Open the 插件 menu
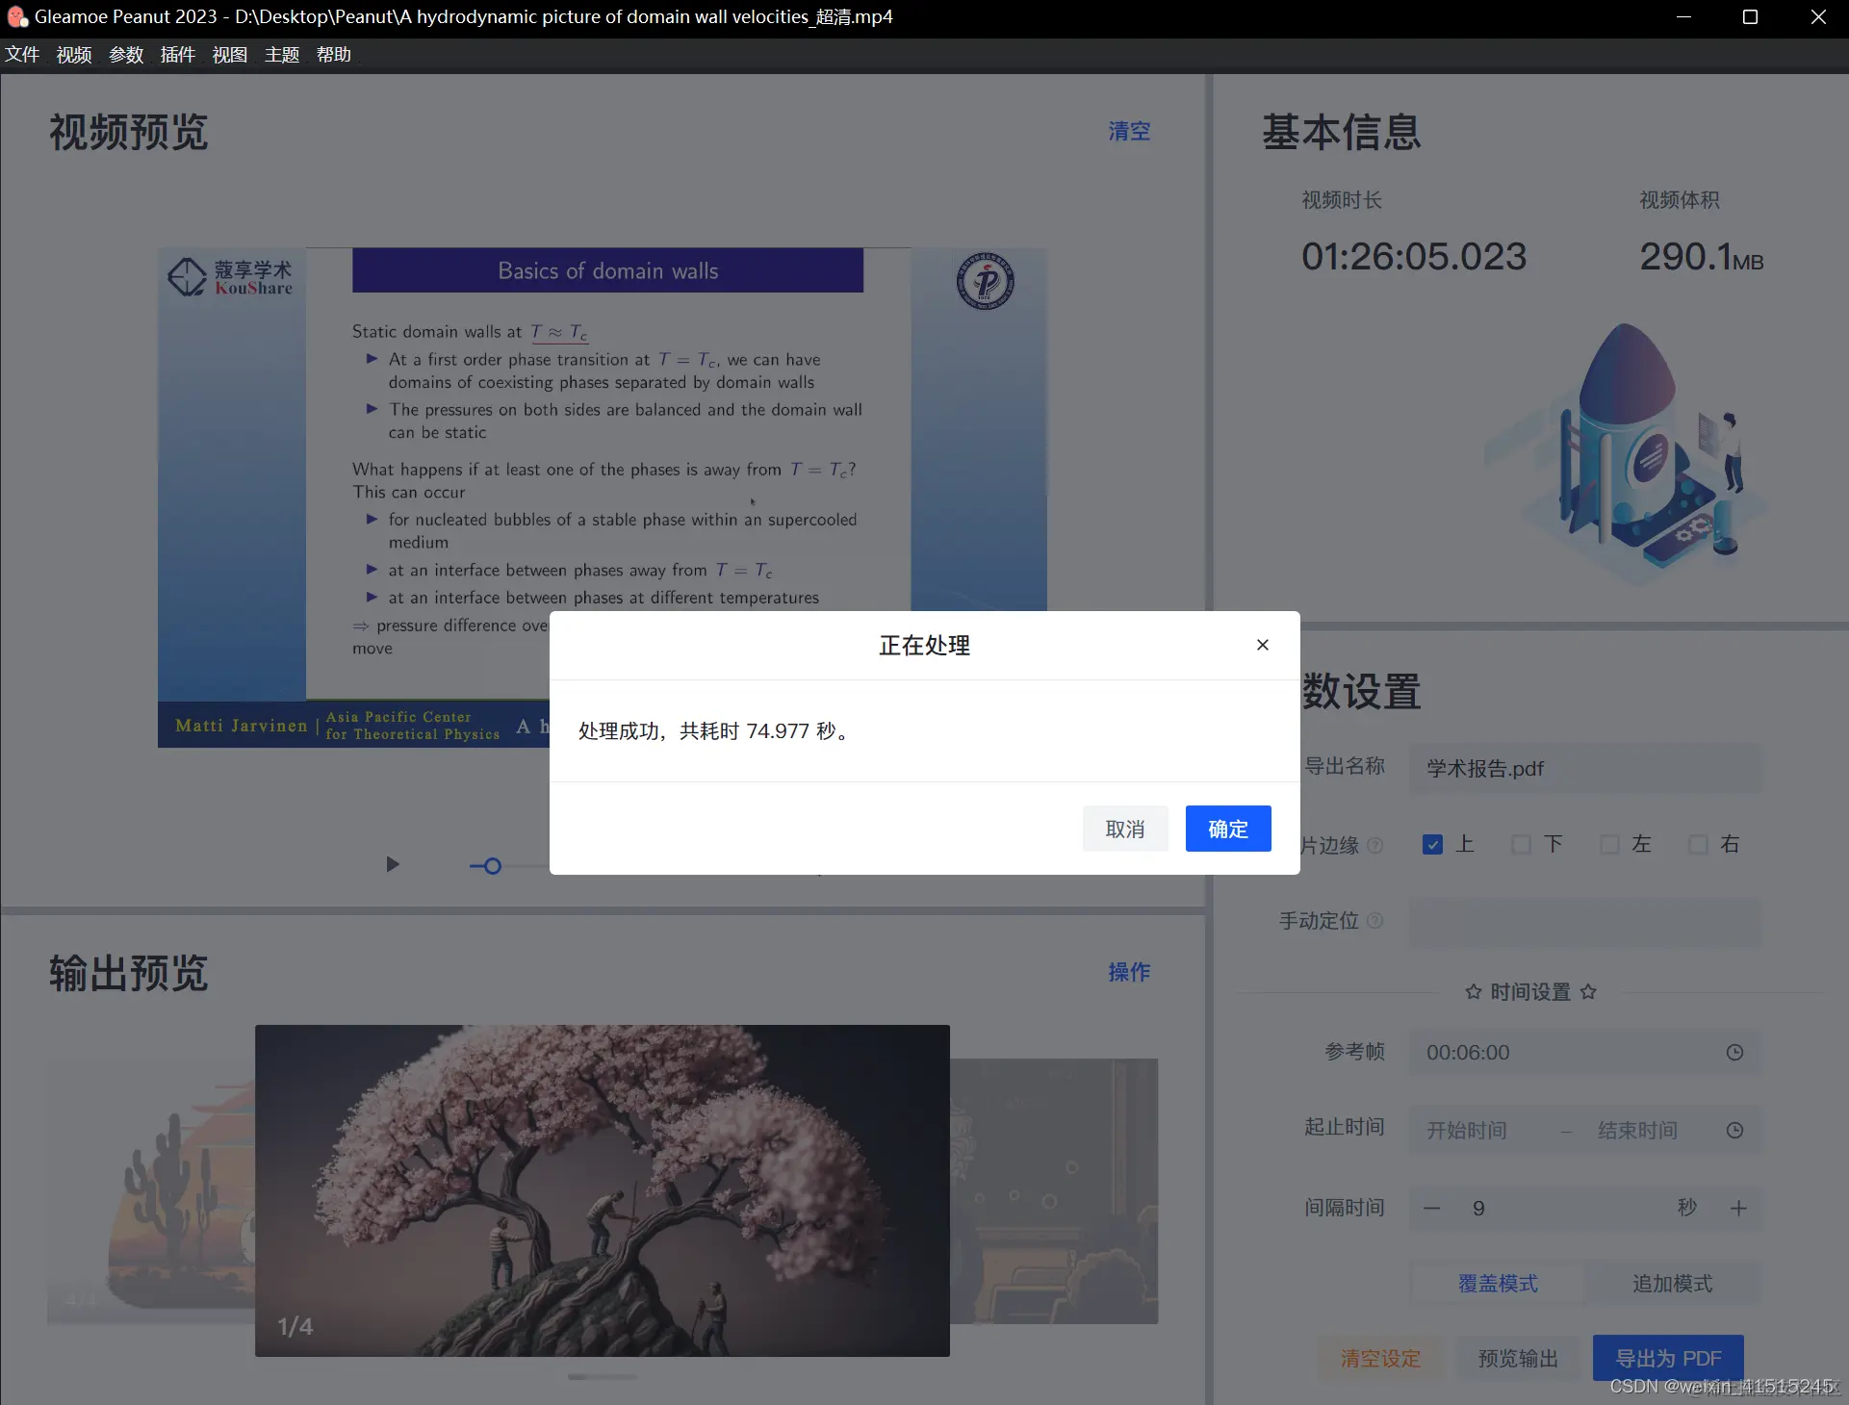This screenshot has width=1849, height=1405. pyautogui.click(x=177, y=55)
